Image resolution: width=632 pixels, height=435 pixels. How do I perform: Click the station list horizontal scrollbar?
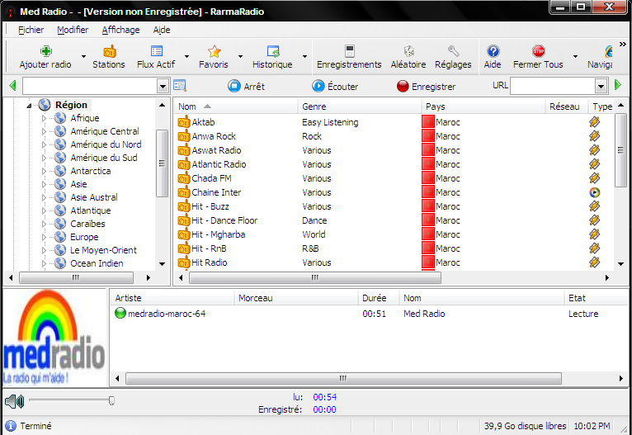[315, 277]
